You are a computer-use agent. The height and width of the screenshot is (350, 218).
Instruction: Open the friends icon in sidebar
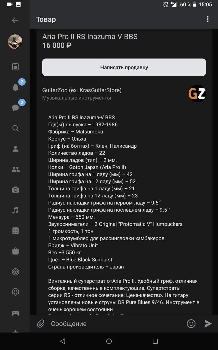[x=16, y=170]
